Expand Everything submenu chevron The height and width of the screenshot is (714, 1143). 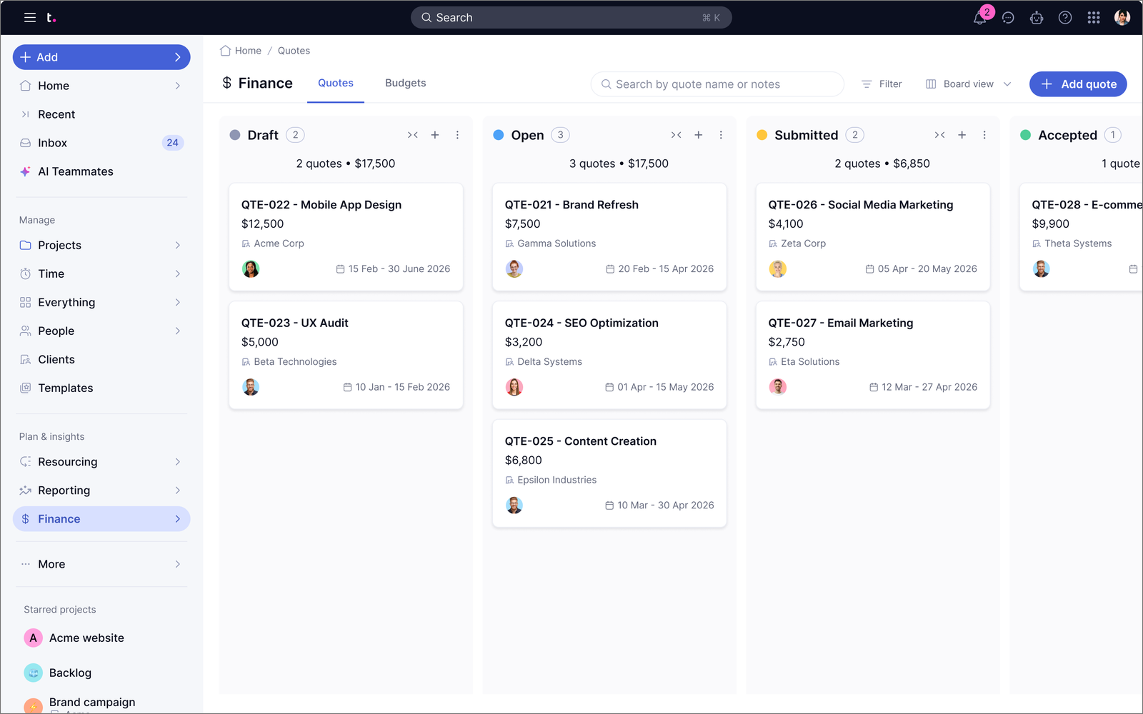coord(178,302)
